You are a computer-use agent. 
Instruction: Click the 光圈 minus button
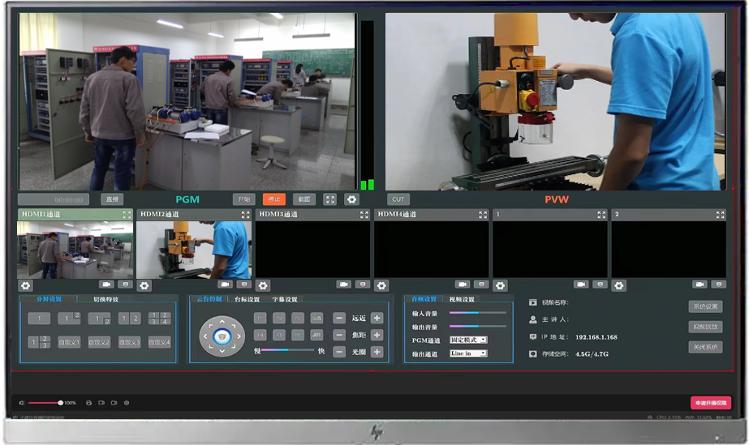tap(339, 352)
